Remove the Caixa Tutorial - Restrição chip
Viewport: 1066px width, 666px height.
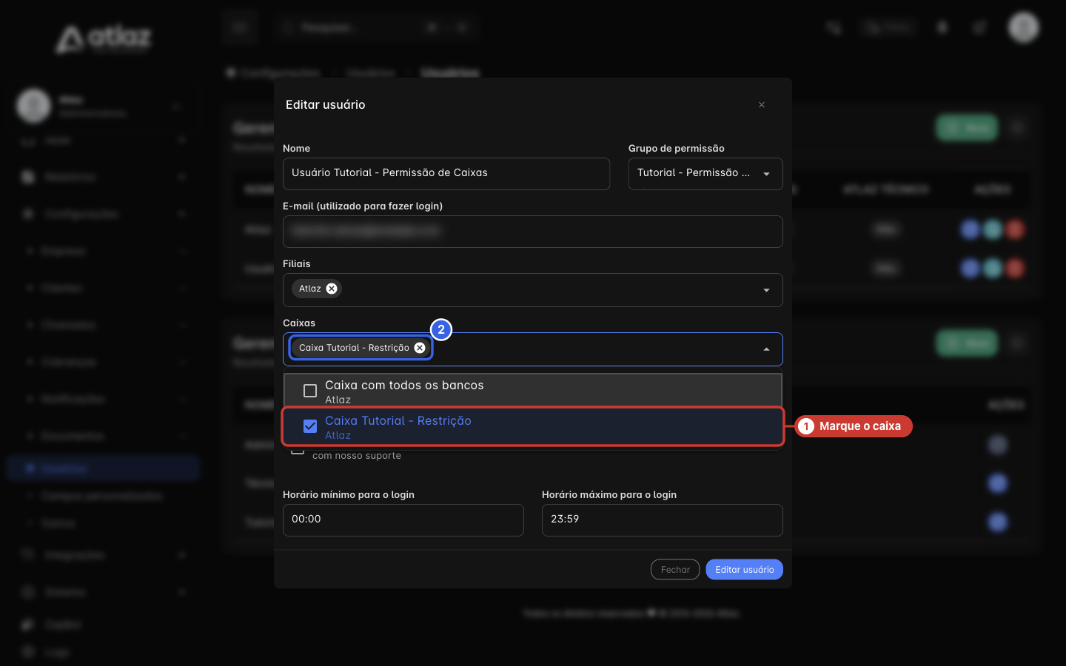[x=420, y=348]
